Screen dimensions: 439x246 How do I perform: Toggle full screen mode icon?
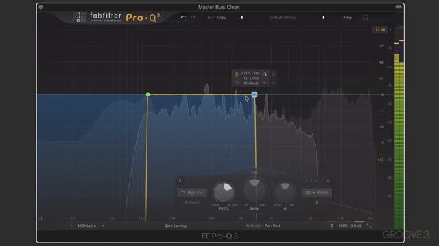pos(365,18)
